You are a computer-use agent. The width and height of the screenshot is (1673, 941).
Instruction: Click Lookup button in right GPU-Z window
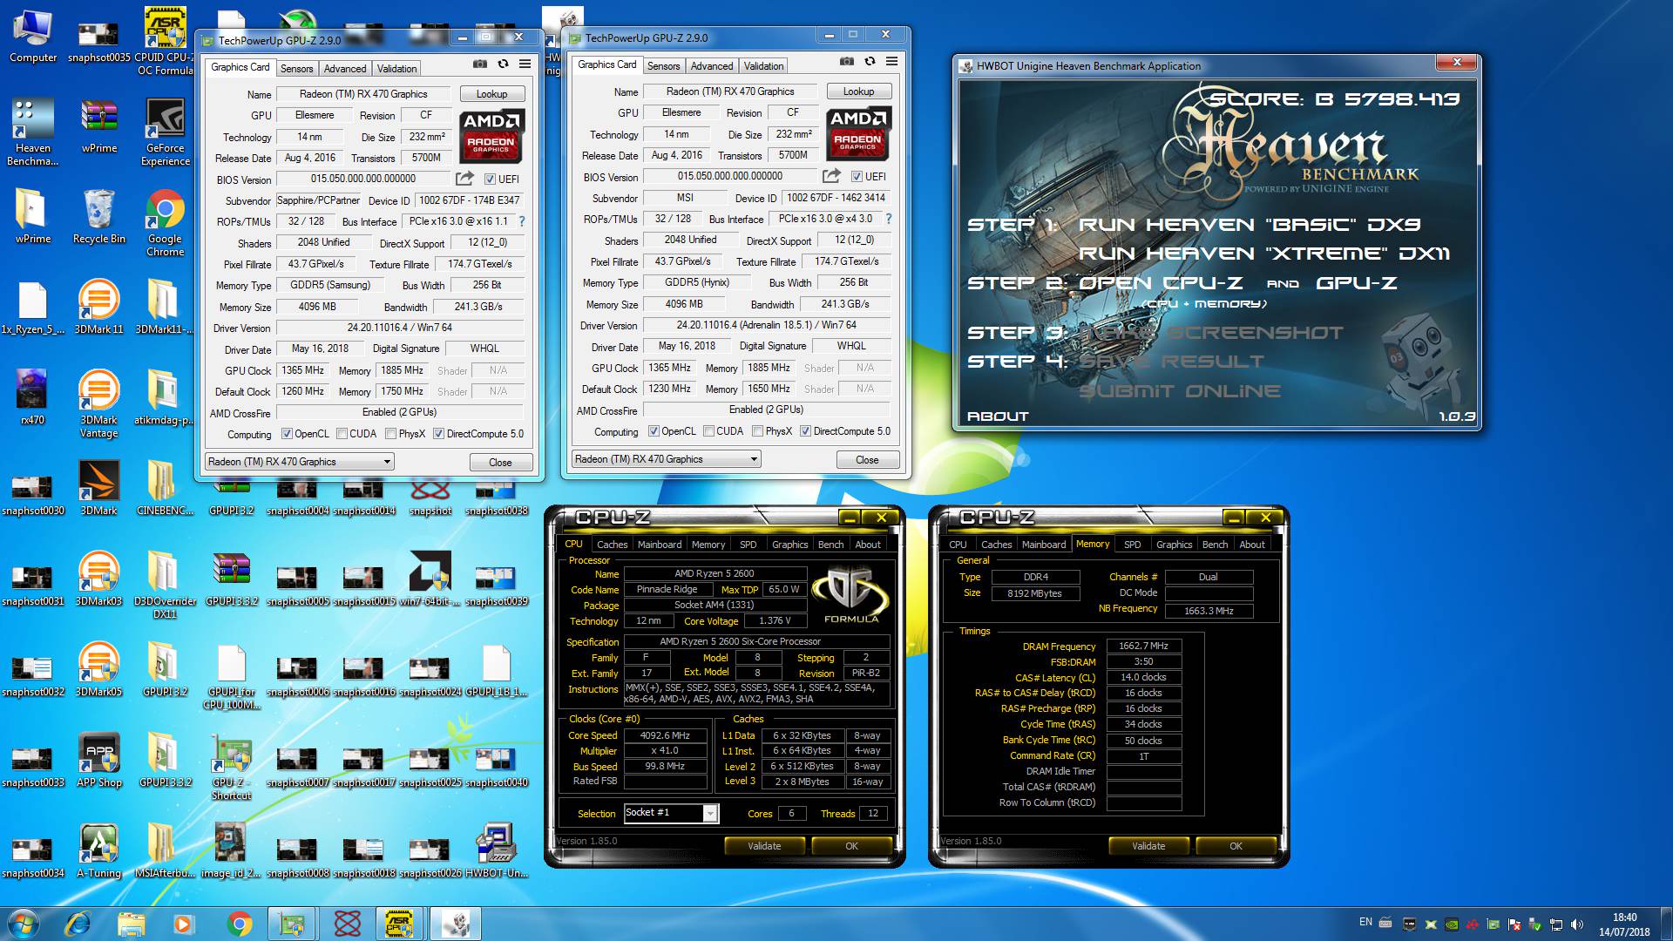tap(858, 91)
